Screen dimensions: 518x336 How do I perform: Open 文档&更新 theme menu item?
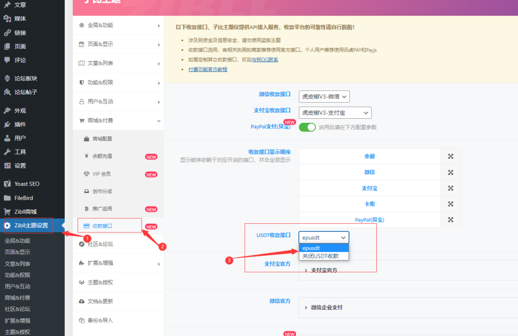click(118, 301)
